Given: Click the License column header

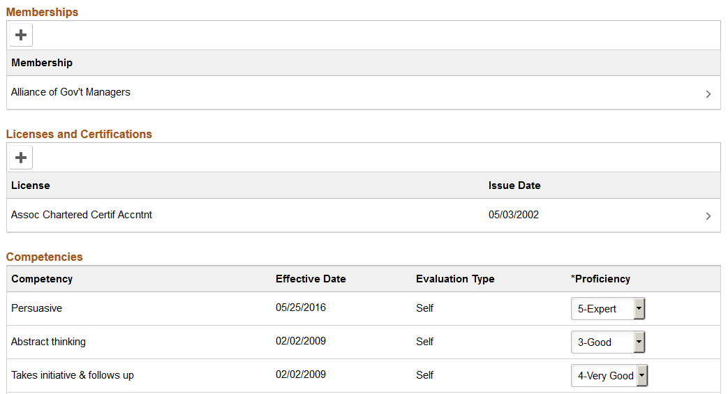Looking at the screenshot, I should 31,185.
